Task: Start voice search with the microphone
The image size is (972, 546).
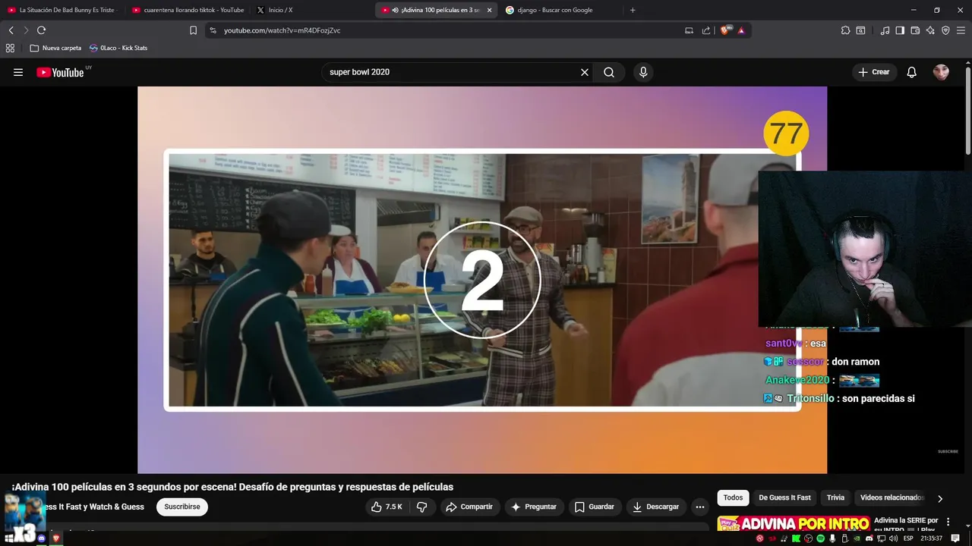Action: (x=643, y=72)
